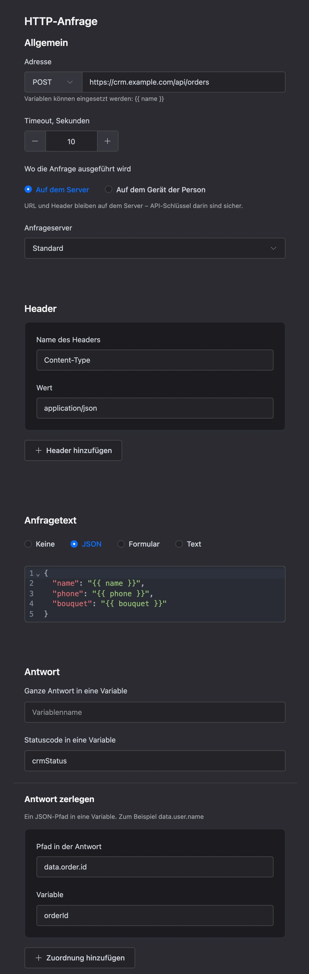Select 'Text' request body option
Image resolution: width=309 pixels, height=974 pixels.
pos(188,544)
